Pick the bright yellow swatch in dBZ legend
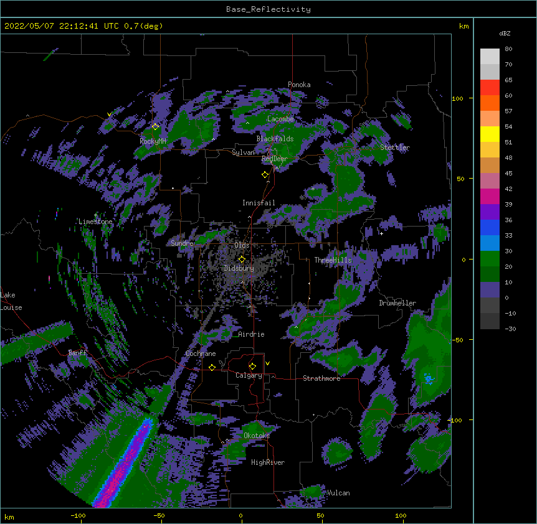 point(490,134)
